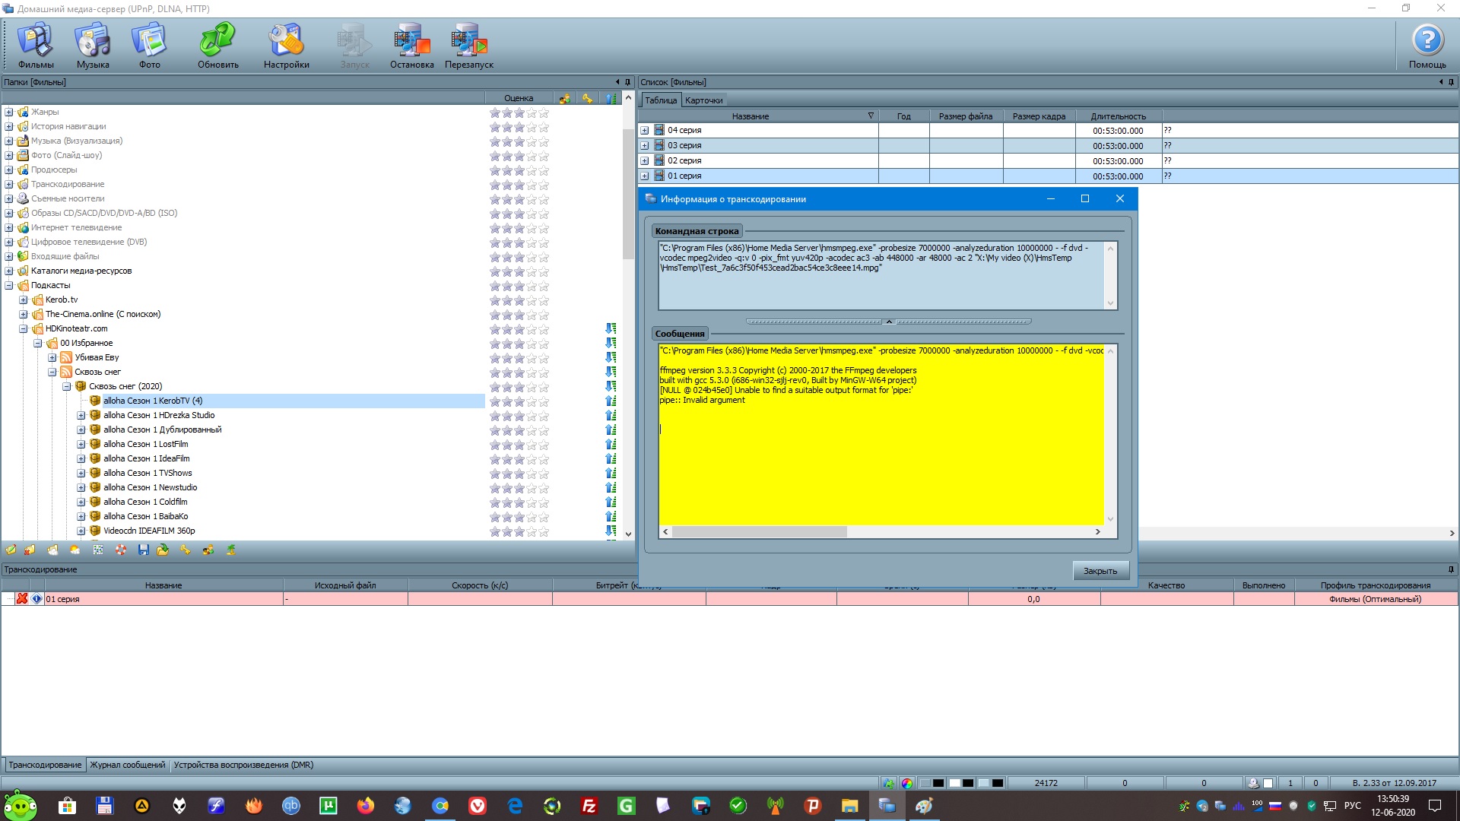
Task: Click the blue floppy save icon
Action: click(x=143, y=550)
